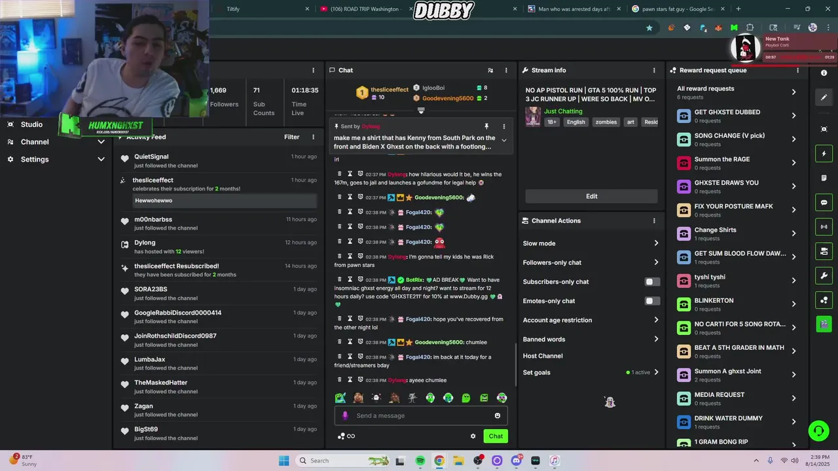Open a new browser tab
The height and width of the screenshot is (471, 838).
pos(738,9)
